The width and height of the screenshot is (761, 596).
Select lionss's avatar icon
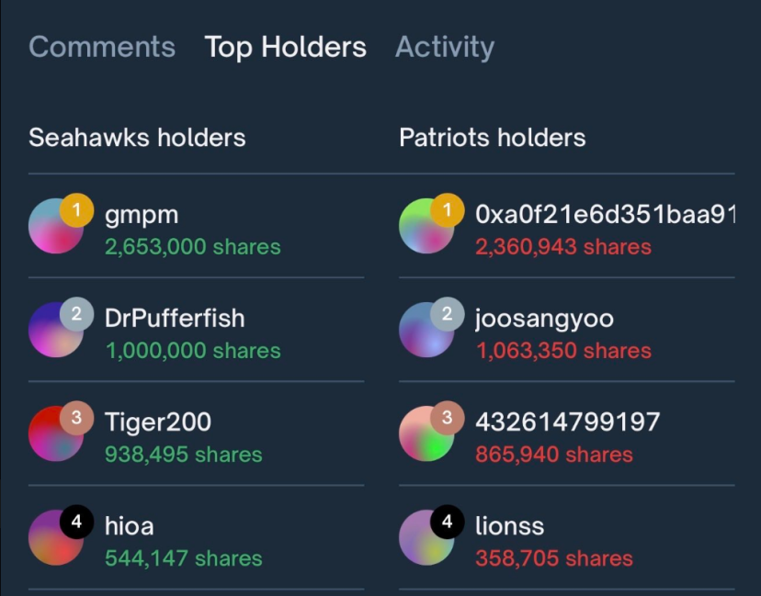[426, 537]
